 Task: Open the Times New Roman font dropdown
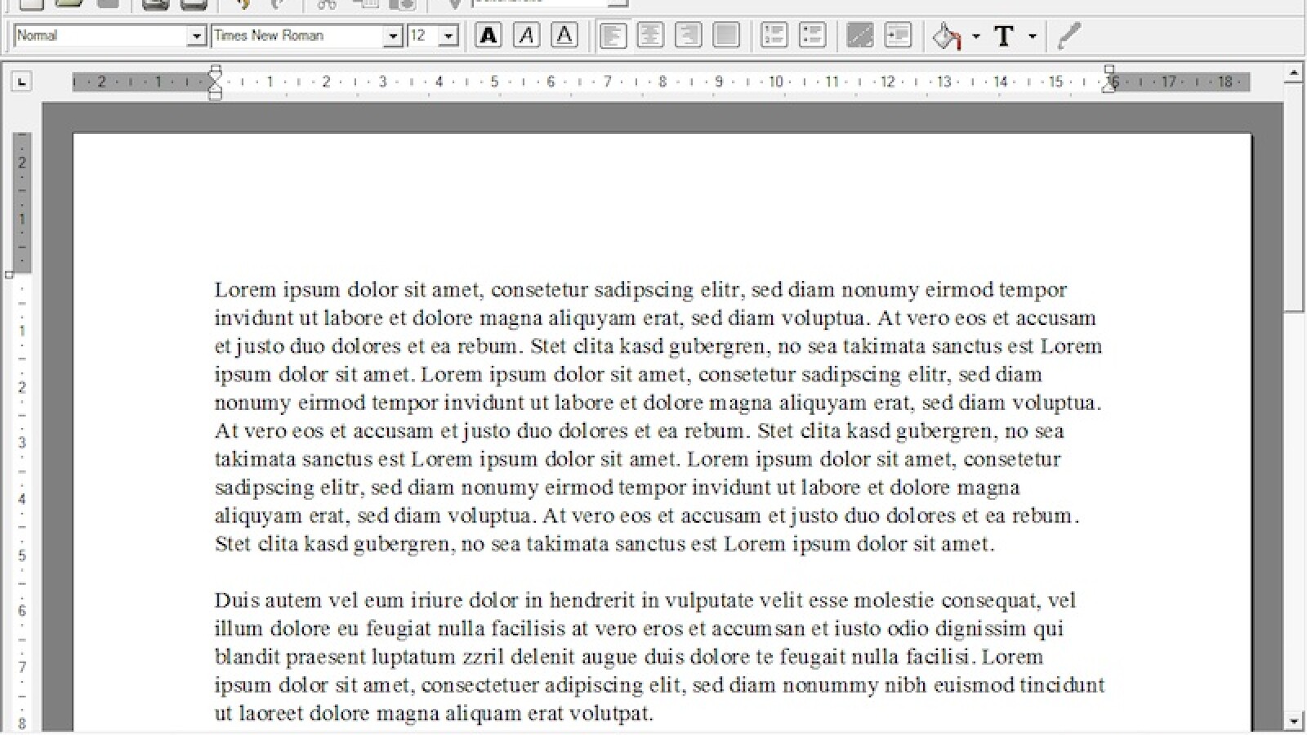[393, 36]
